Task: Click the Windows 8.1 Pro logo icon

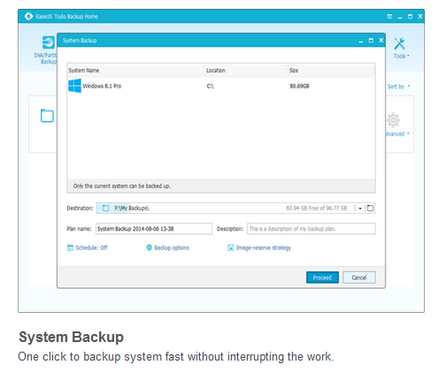Action: 74,86
